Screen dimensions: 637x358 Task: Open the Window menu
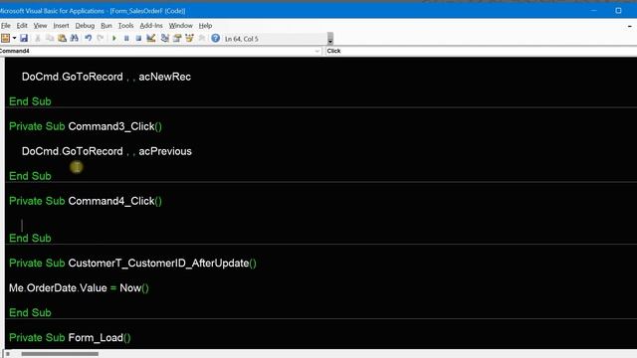pos(181,25)
